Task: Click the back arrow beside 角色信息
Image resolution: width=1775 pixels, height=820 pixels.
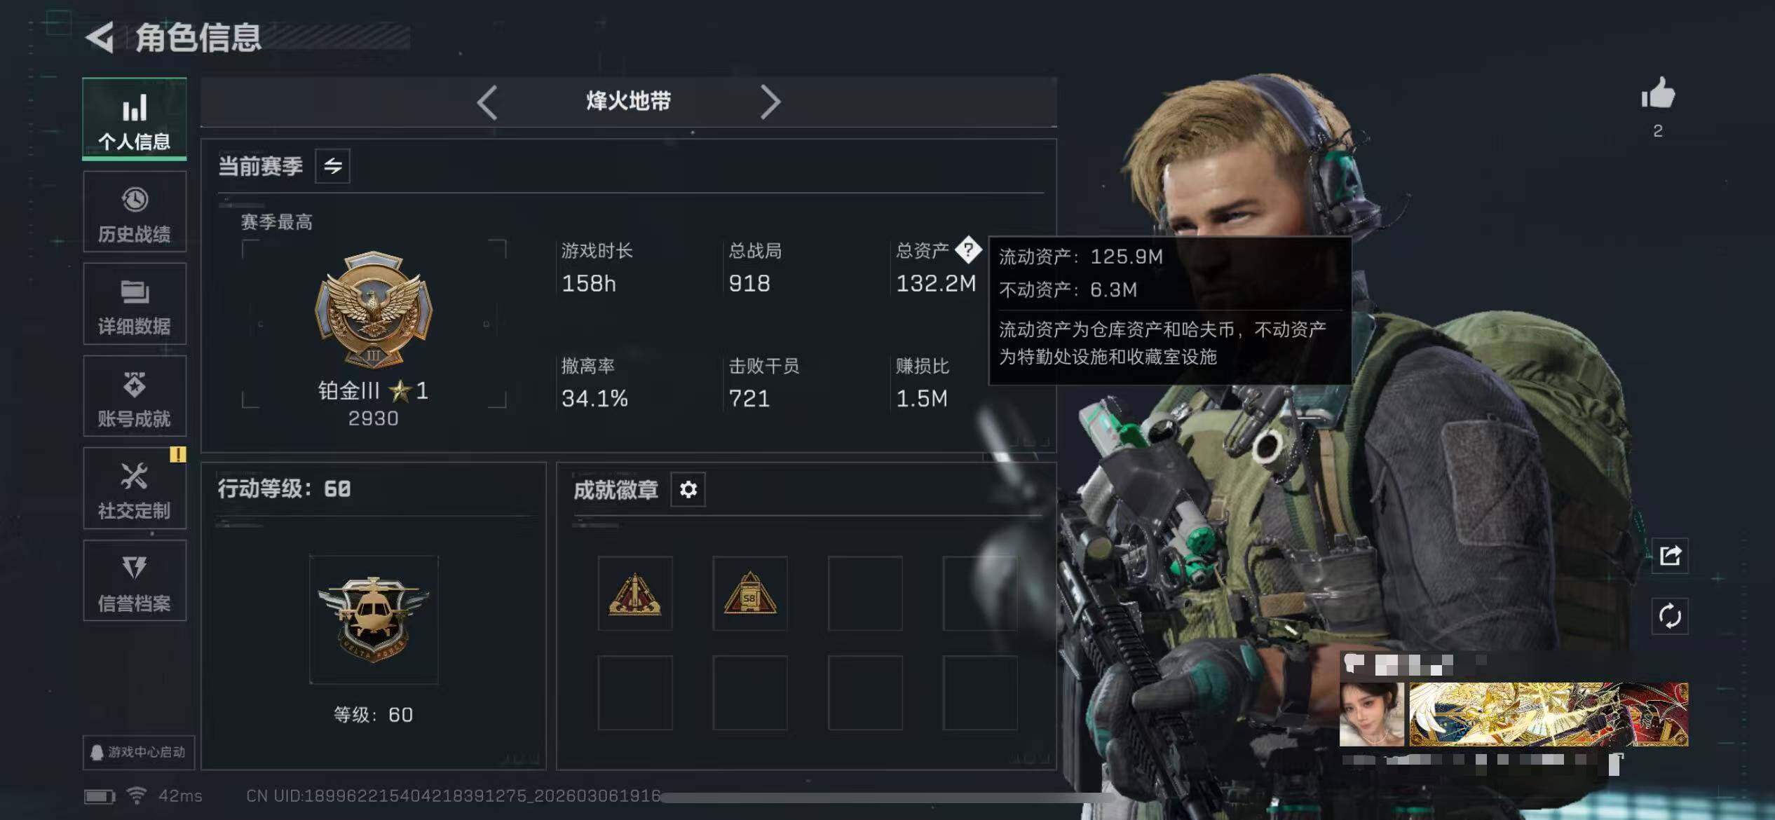Action: 100,37
